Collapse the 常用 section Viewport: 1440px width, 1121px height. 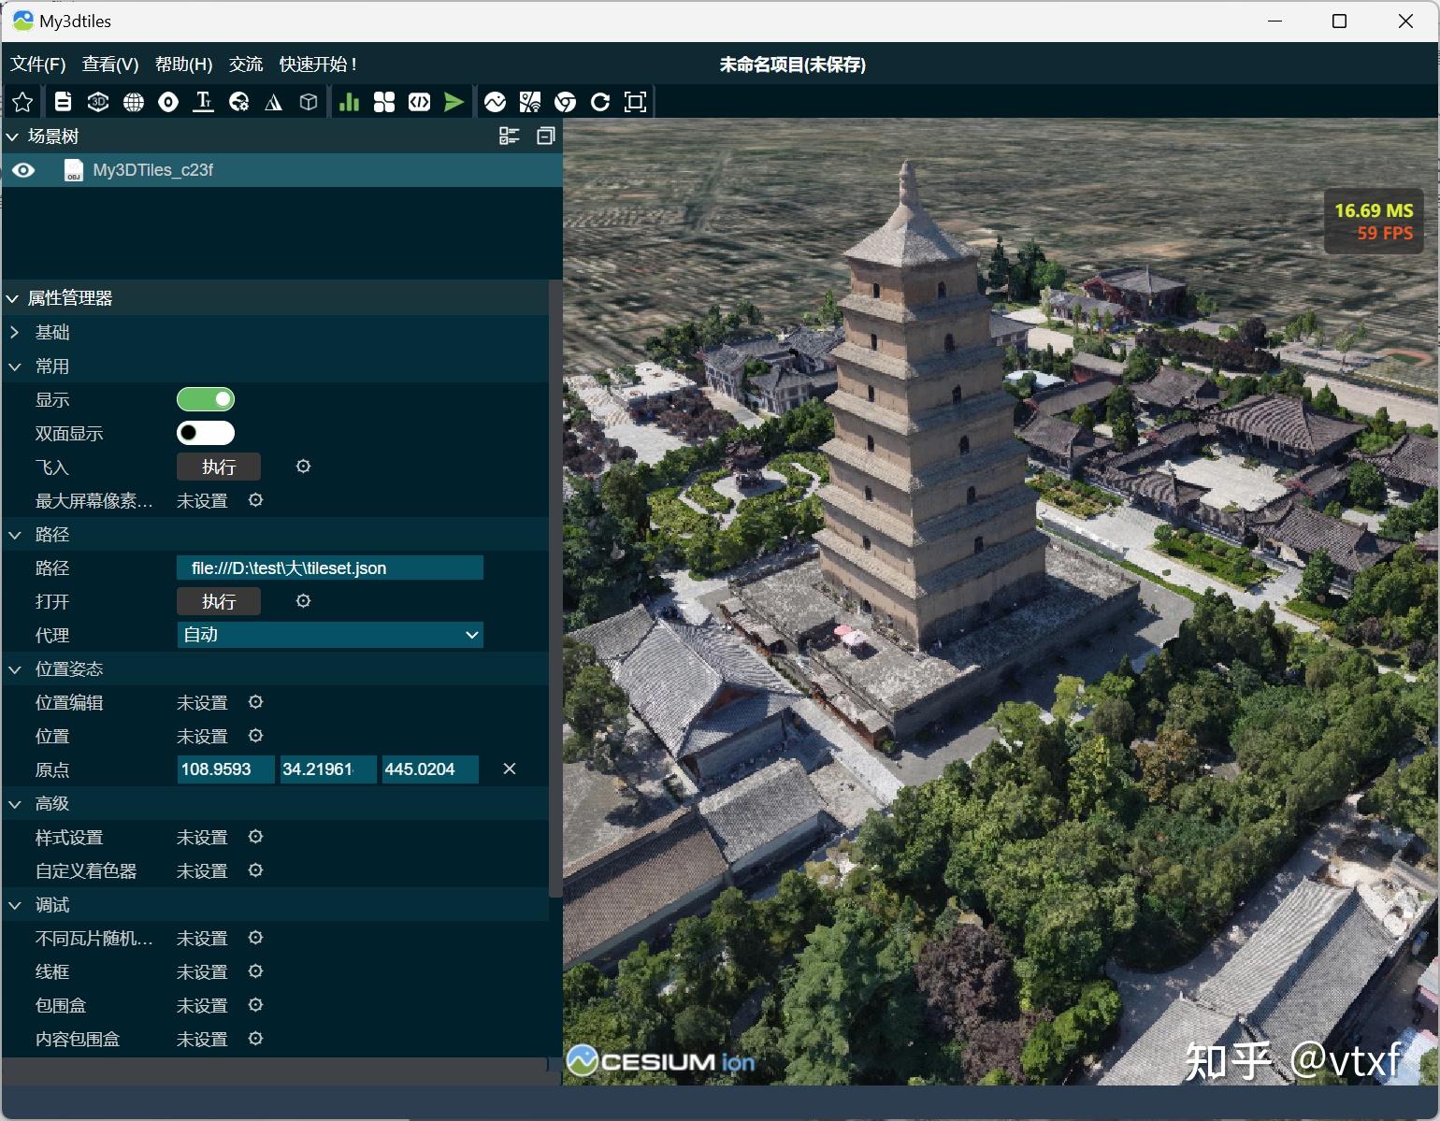pos(14,366)
